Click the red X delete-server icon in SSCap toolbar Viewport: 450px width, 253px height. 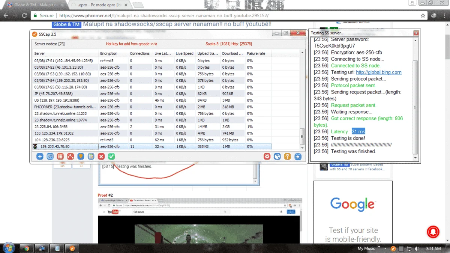pyautogui.click(x=101, y=157)
